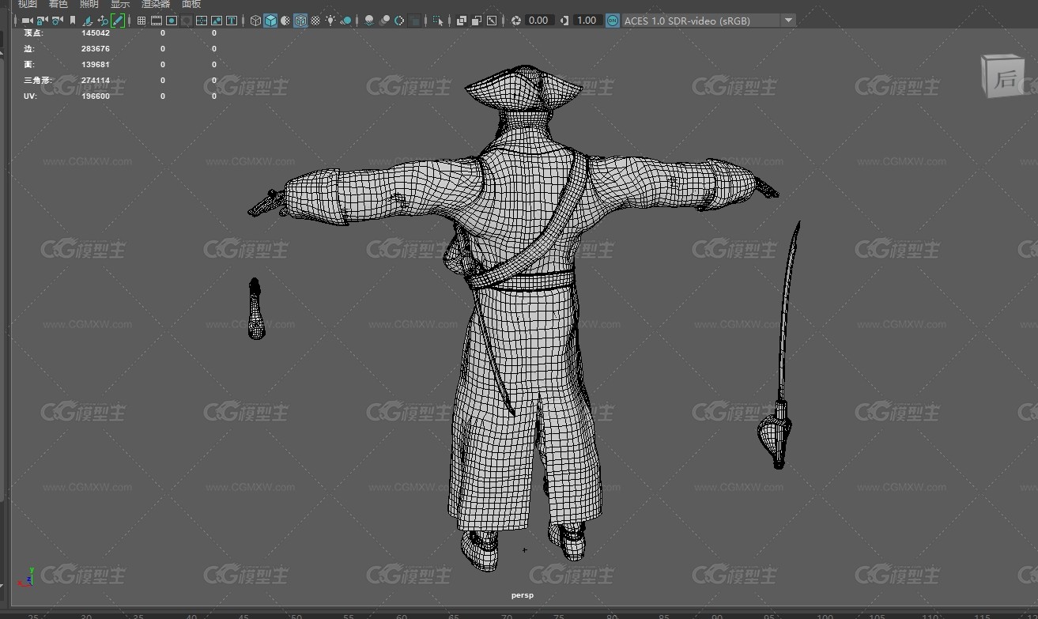Toggle the Resolution Gate icon

(x=171, y=21)
